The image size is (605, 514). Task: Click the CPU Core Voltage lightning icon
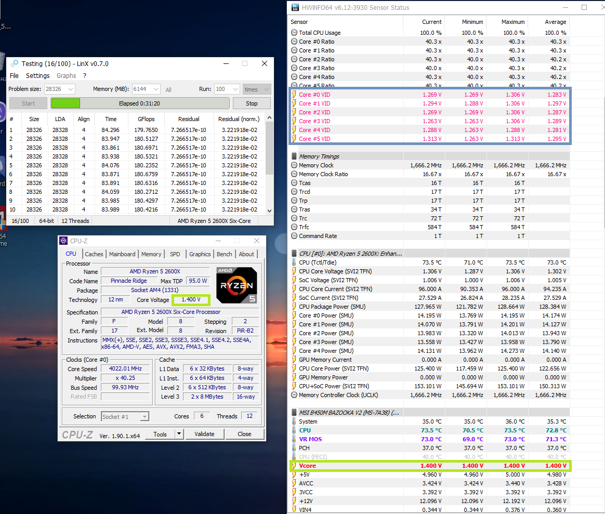click(x=294, y=271)
